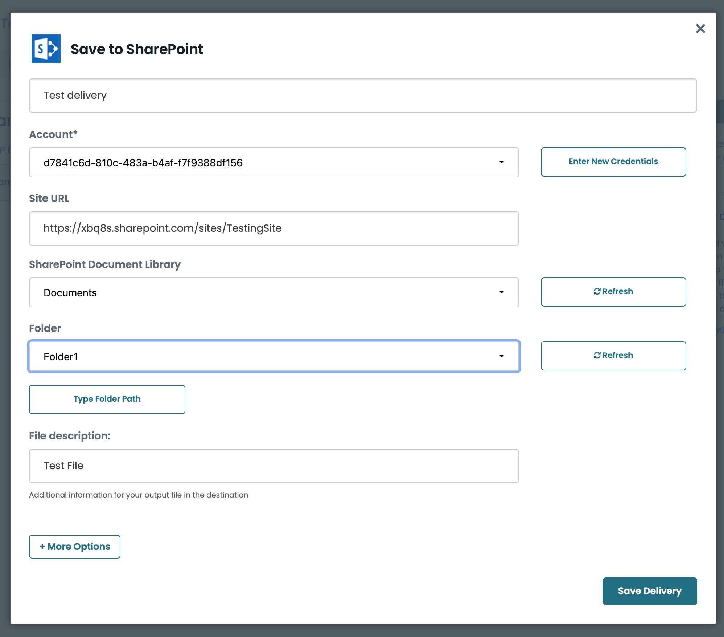
Task: Click Enter New Credentials button
Action: [x=613, y=162]
